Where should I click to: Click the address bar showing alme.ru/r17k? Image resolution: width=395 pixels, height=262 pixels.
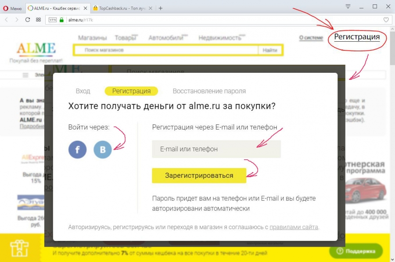point(218,20)
